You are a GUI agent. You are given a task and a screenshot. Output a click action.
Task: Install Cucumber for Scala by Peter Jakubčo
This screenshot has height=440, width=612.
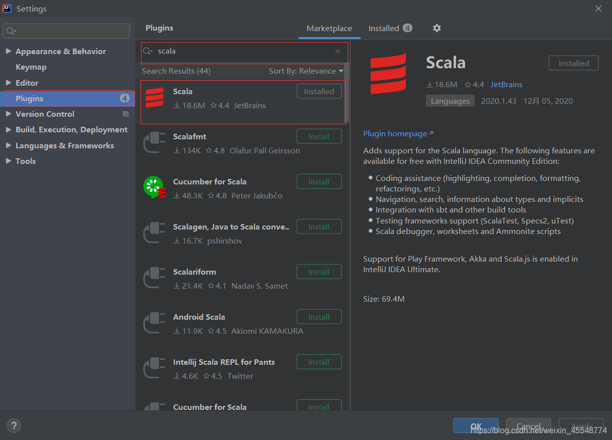pos(319,181)
